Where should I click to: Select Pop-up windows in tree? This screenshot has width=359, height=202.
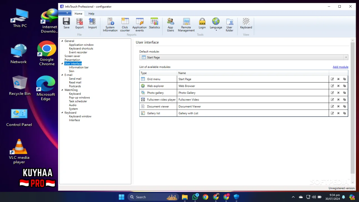(79, 98)
